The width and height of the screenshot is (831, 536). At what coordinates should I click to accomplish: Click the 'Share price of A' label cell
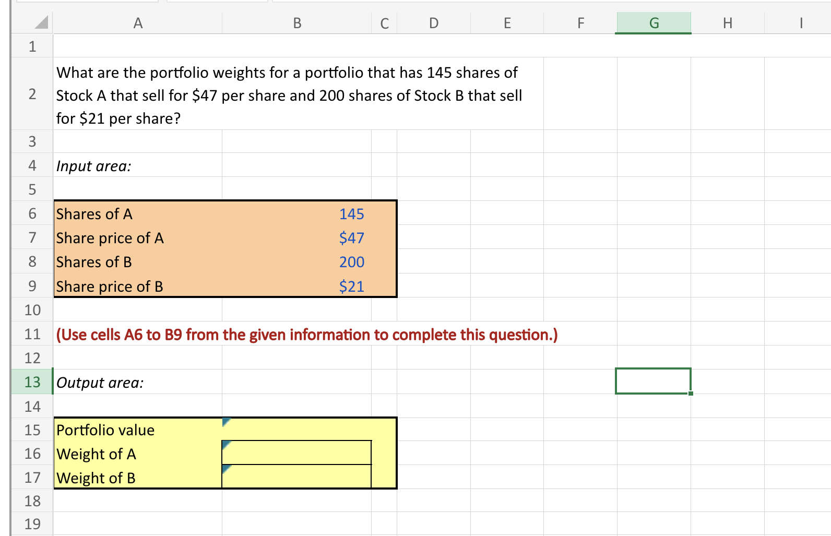click(138, 237)
